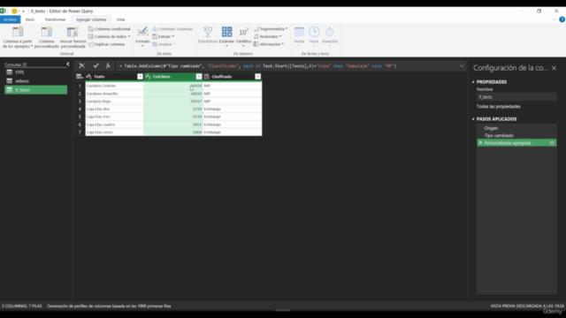Viewport: 566px width, 318px height.
Task: Click Combinar columnas
Action: pyautogui.click(x=172, y=29)
